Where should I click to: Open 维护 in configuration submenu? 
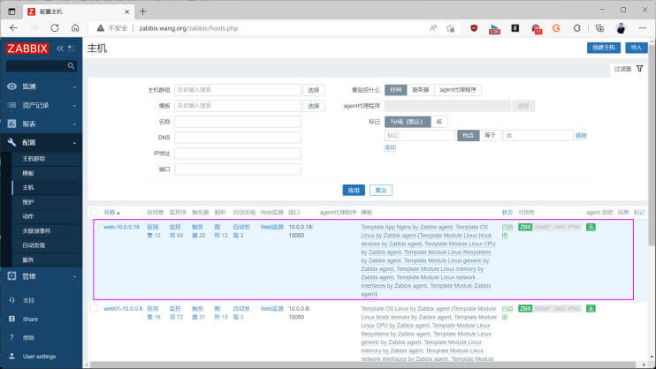pyautogui.click(x=28, y=202)
